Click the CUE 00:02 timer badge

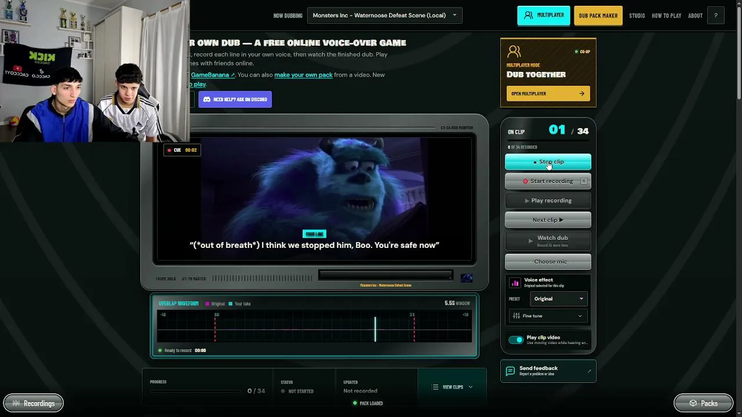182,150
